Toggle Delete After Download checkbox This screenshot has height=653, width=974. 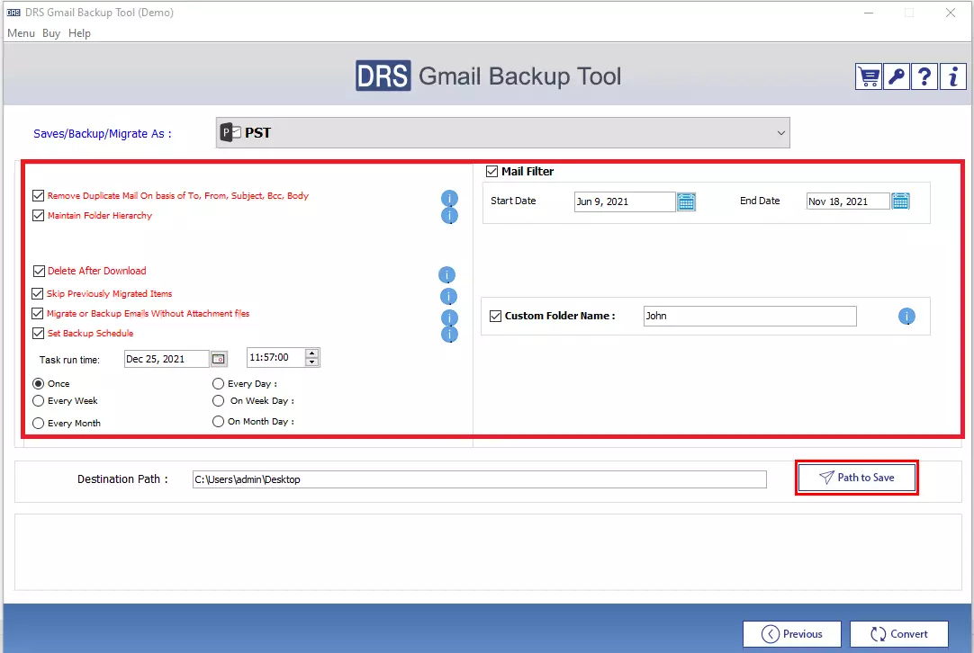click(x=39, y=272)
